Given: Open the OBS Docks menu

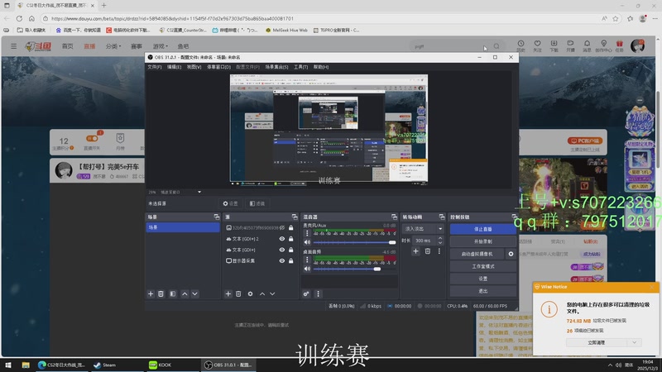Looking at the screenshot, I should (x=218, y=67).
